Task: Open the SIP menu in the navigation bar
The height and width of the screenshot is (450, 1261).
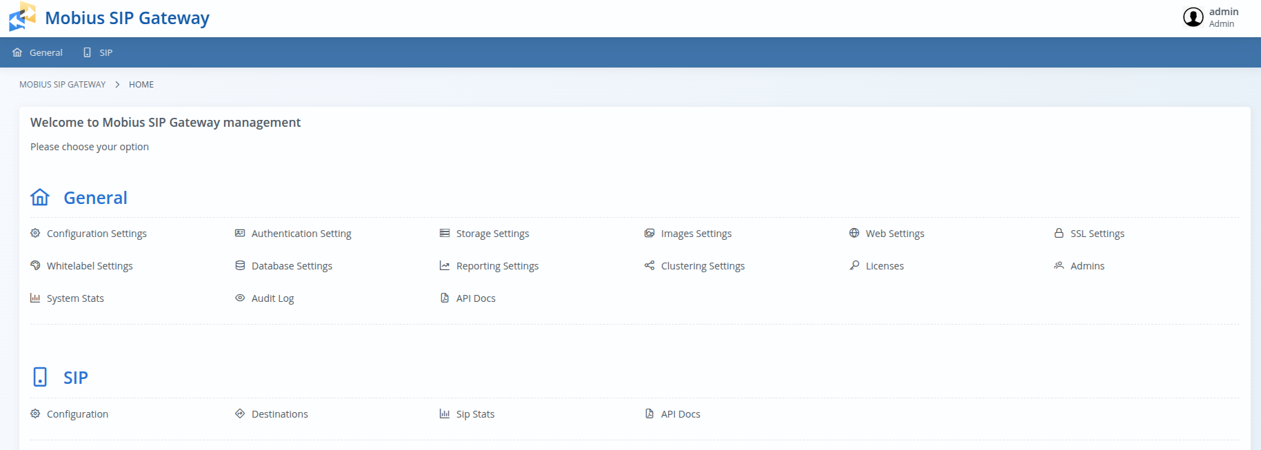Action: [97, 52]
